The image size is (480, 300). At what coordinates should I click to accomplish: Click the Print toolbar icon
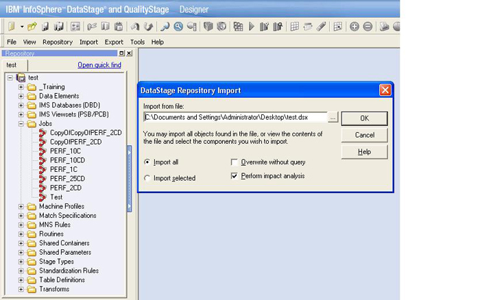(384, 27)
